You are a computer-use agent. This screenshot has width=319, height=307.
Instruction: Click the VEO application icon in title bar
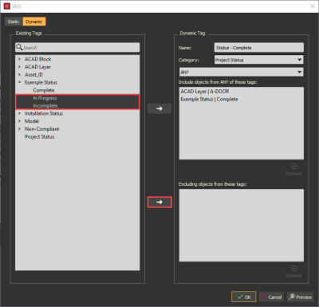coord(7,6)
